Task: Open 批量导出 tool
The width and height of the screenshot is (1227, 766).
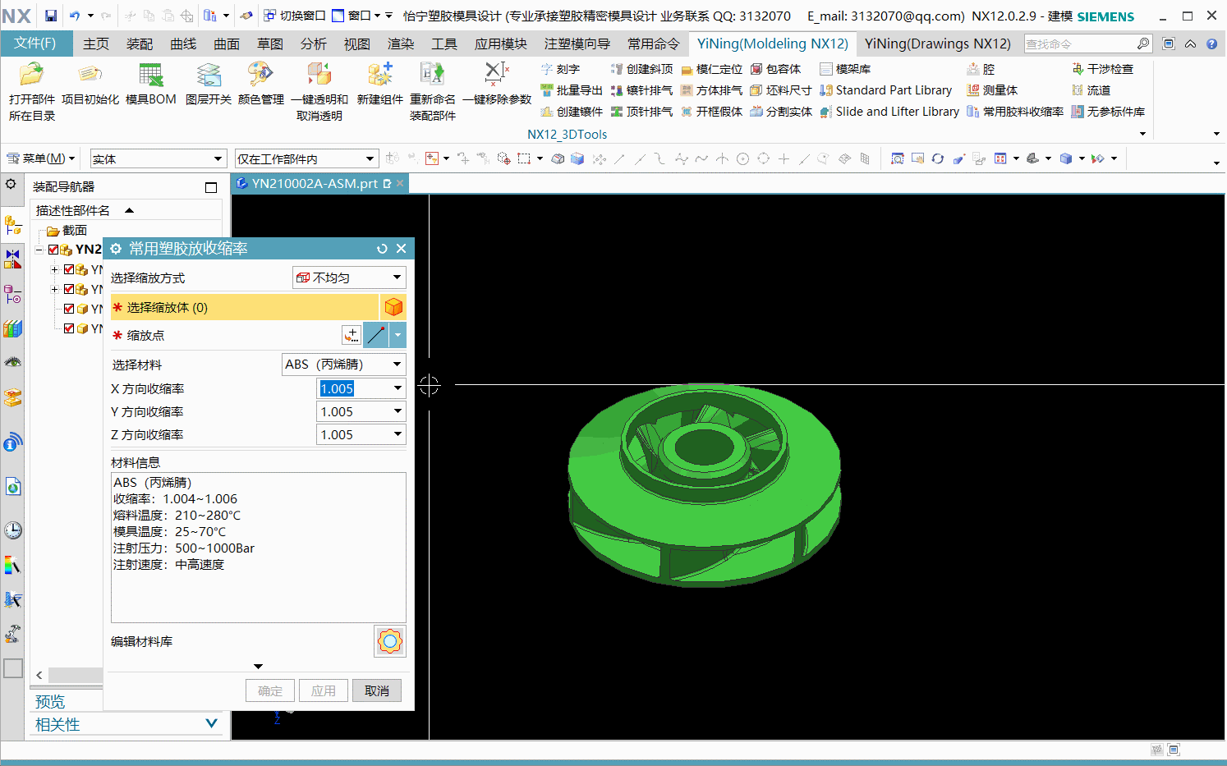Action: [x=572, y=90]
